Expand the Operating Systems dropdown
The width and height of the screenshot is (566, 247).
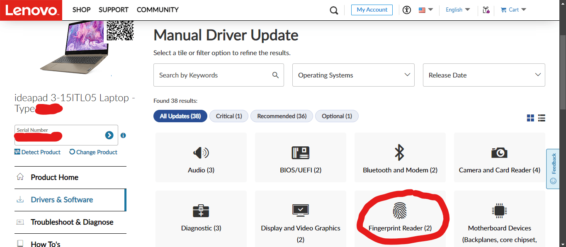353,75
